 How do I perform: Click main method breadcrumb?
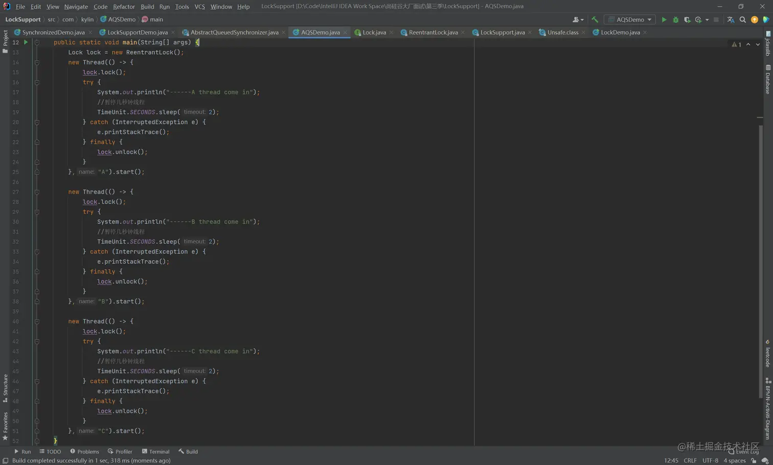point(152,19)
